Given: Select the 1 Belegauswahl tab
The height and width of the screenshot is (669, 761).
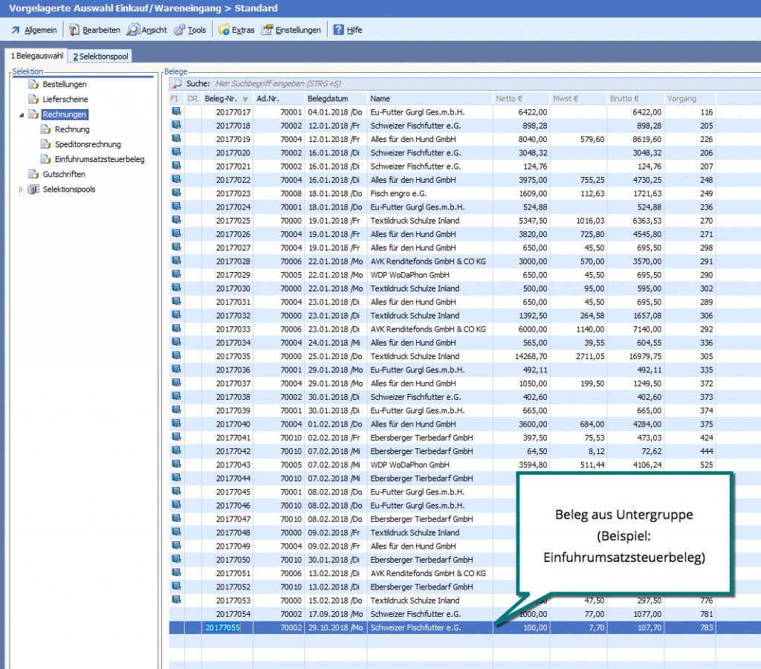Looking at the screenshot, I should pos(36,56).
